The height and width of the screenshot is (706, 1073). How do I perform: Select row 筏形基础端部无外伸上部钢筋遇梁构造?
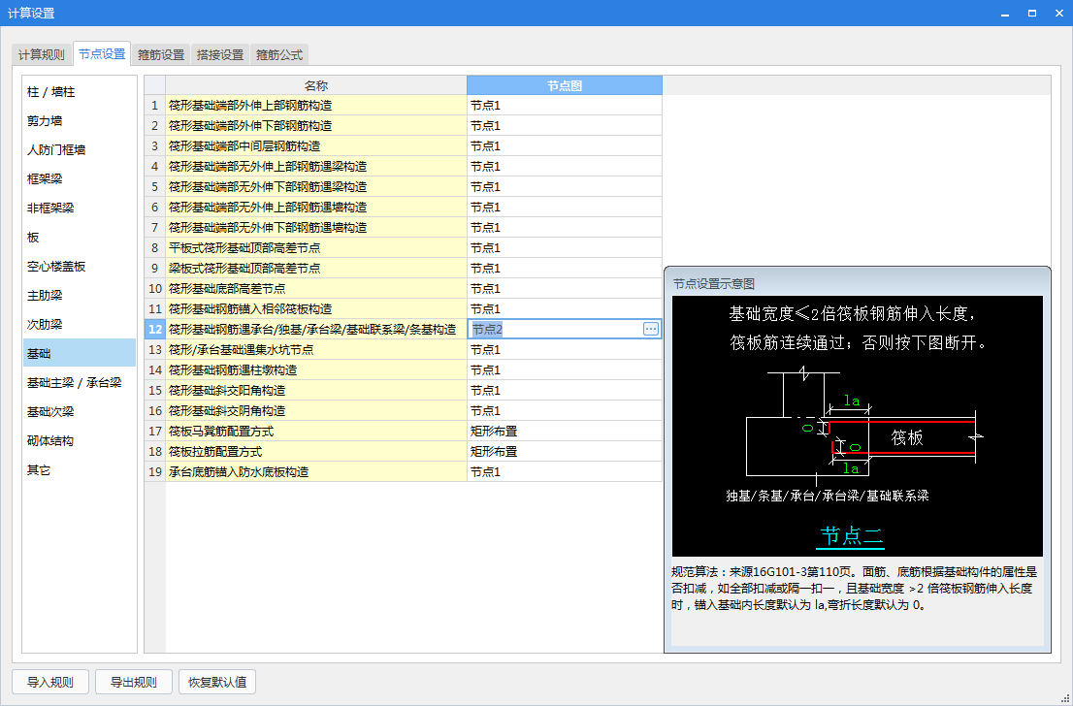[x=316, y=166]
